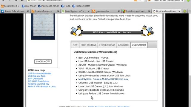191x107 pixels.
Task: Open the From Linux CD tutorials tab
Action: coord(107,45)
